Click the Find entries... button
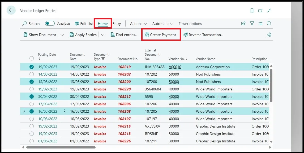This screenshot has height=153, width=304. pyautogui.click(x=124, y=35)
